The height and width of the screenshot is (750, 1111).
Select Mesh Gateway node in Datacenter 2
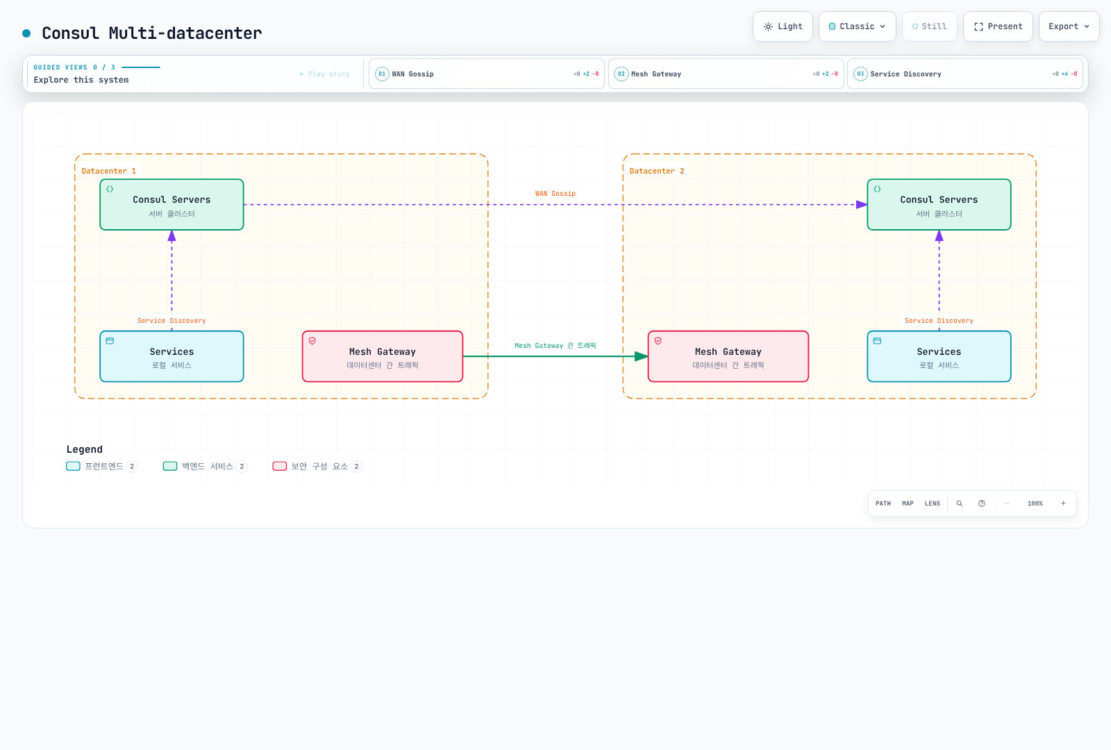pos(728,356)
